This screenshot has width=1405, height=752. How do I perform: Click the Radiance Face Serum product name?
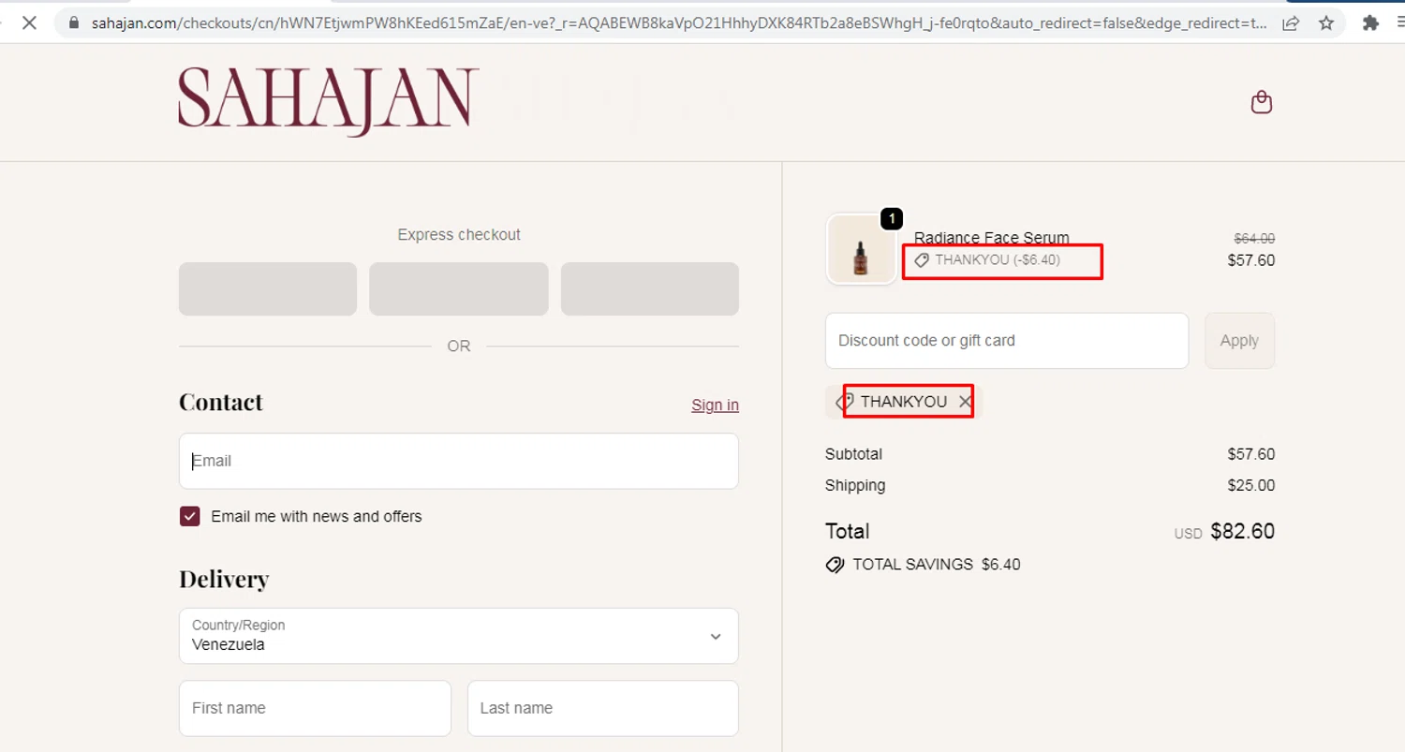click(992, 238)
